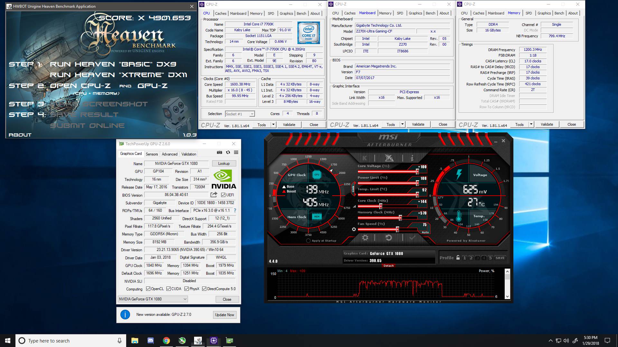
Task: Select Afterburner profile slot 5
Action: click(490, 258)
